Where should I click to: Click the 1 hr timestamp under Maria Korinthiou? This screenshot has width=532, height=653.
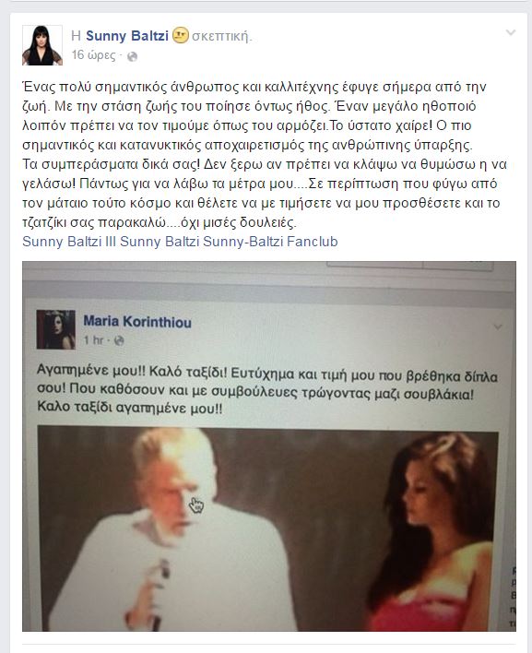point(94,340)
